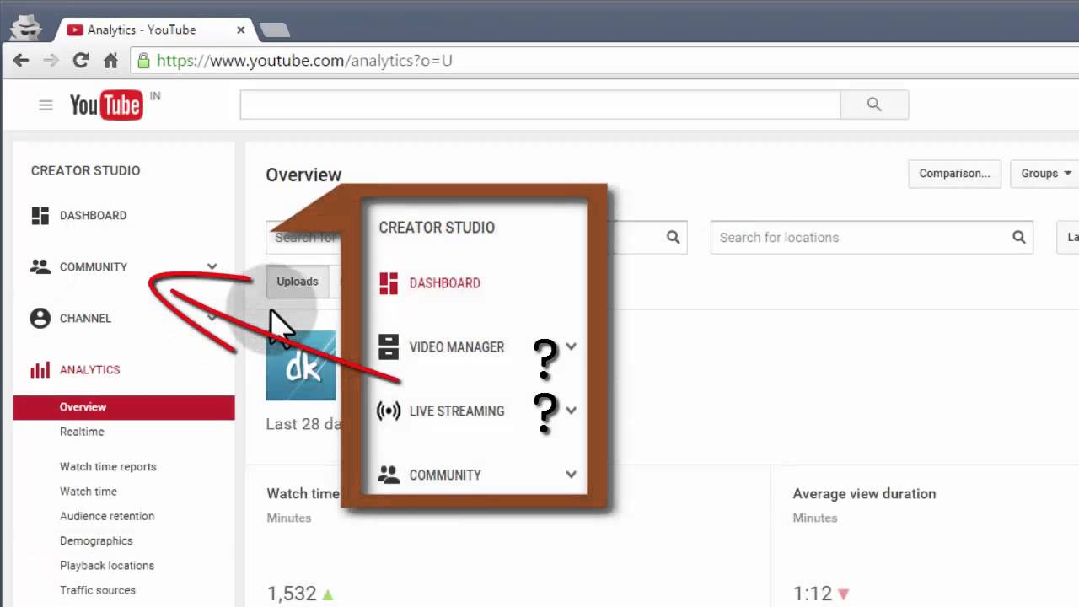1079x607 pixels.
Task: Click the incognito spy icon
Action: click(x=24, y=27)
